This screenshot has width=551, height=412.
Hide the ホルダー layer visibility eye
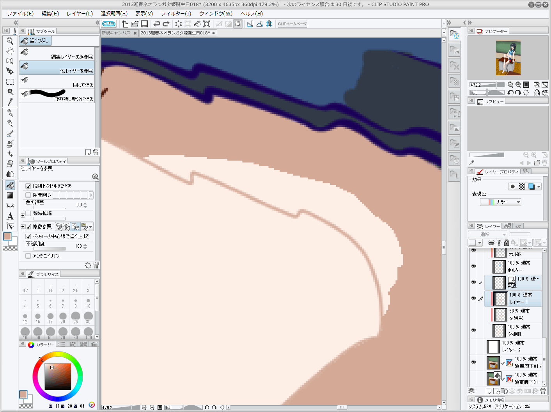[x=473, y=266]
